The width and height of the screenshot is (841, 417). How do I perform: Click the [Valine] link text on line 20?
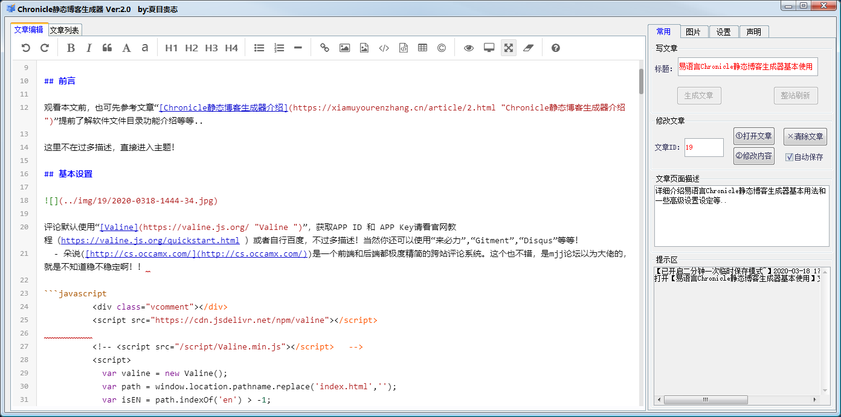(x=119, y=227)
